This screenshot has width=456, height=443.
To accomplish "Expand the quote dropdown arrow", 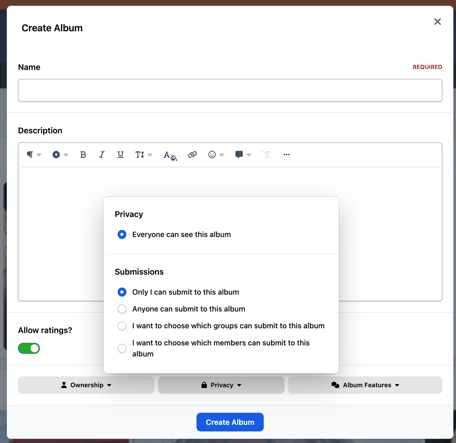I will tap(249, 155).
